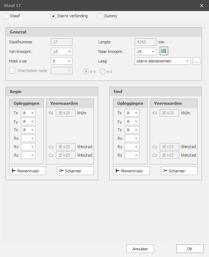Screen dimensions: 209x257
Task: Open Eind Rz oplegging dropdown
Action: pos(132,155)
